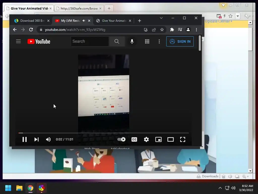Viewport: 258px width, 194px height.
Task: Enter fullscreen video mode
Action: coord(183,139)
